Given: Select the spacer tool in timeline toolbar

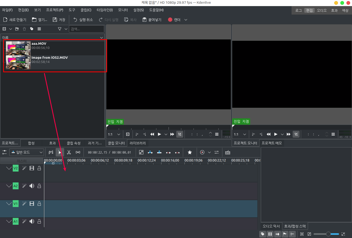Looking at the screenshot, I should coord(78,152).
